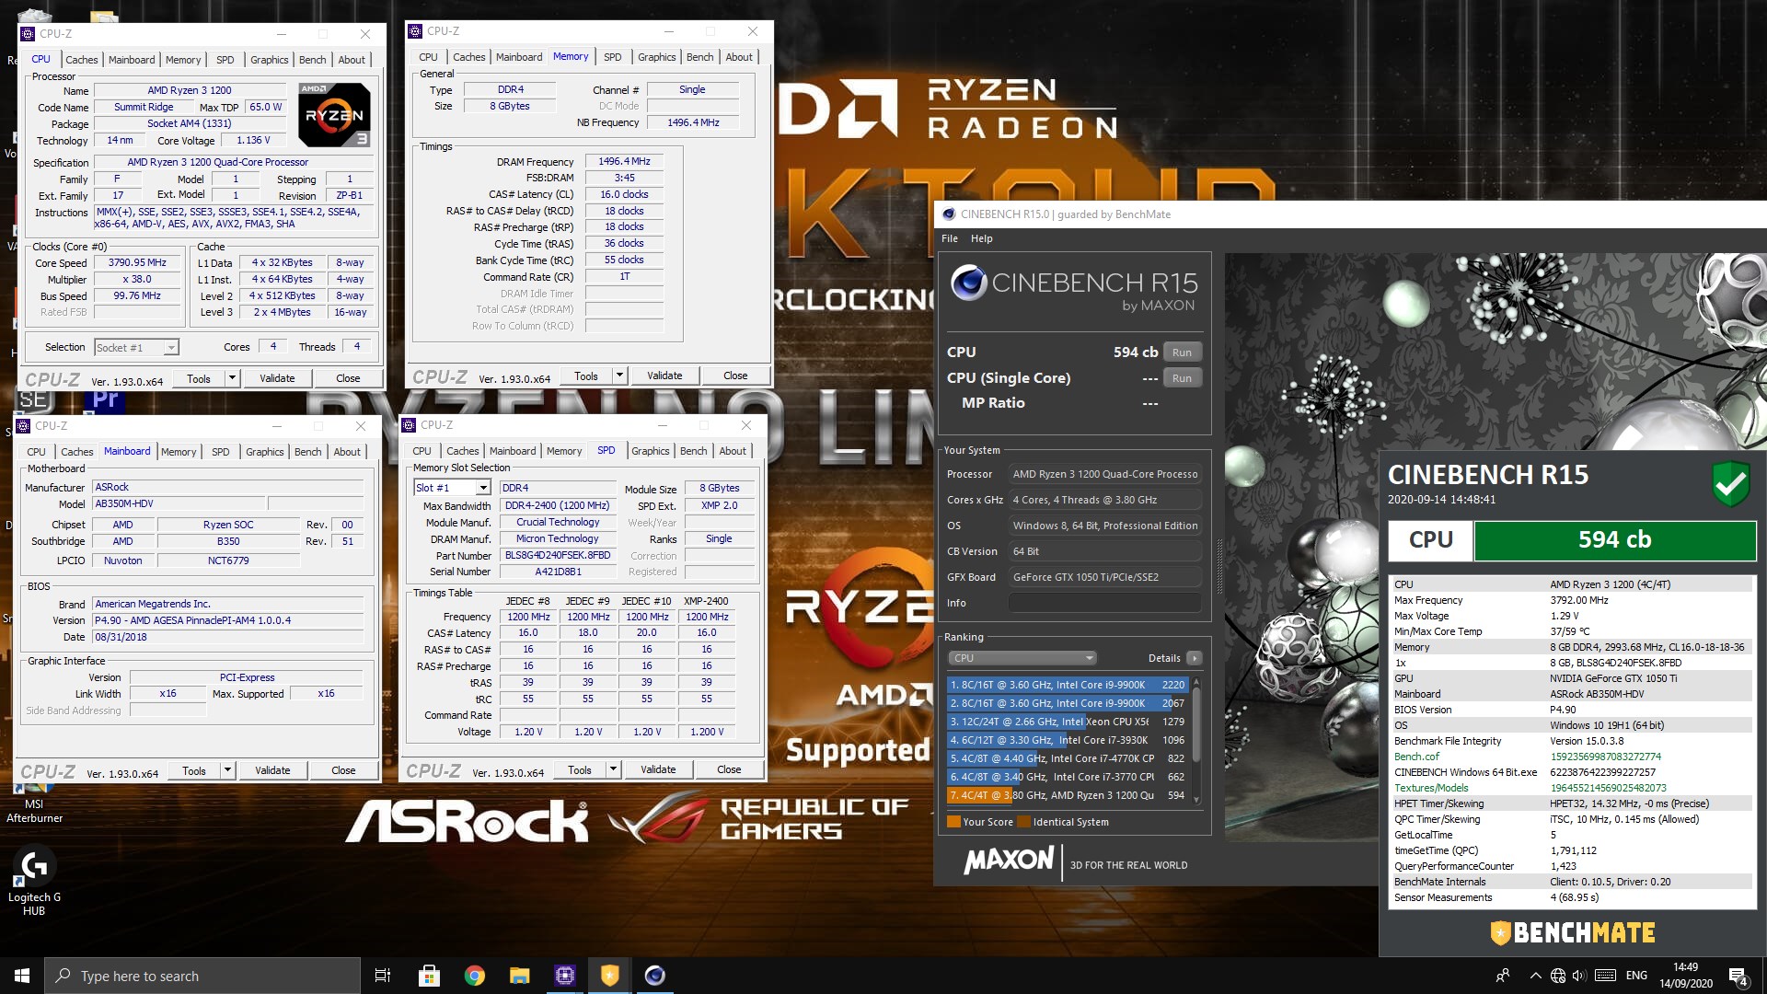Viewport: 1767px width, 994px height.
Task: Click the CPU-Z Memory window title icon
Action: 415,31
